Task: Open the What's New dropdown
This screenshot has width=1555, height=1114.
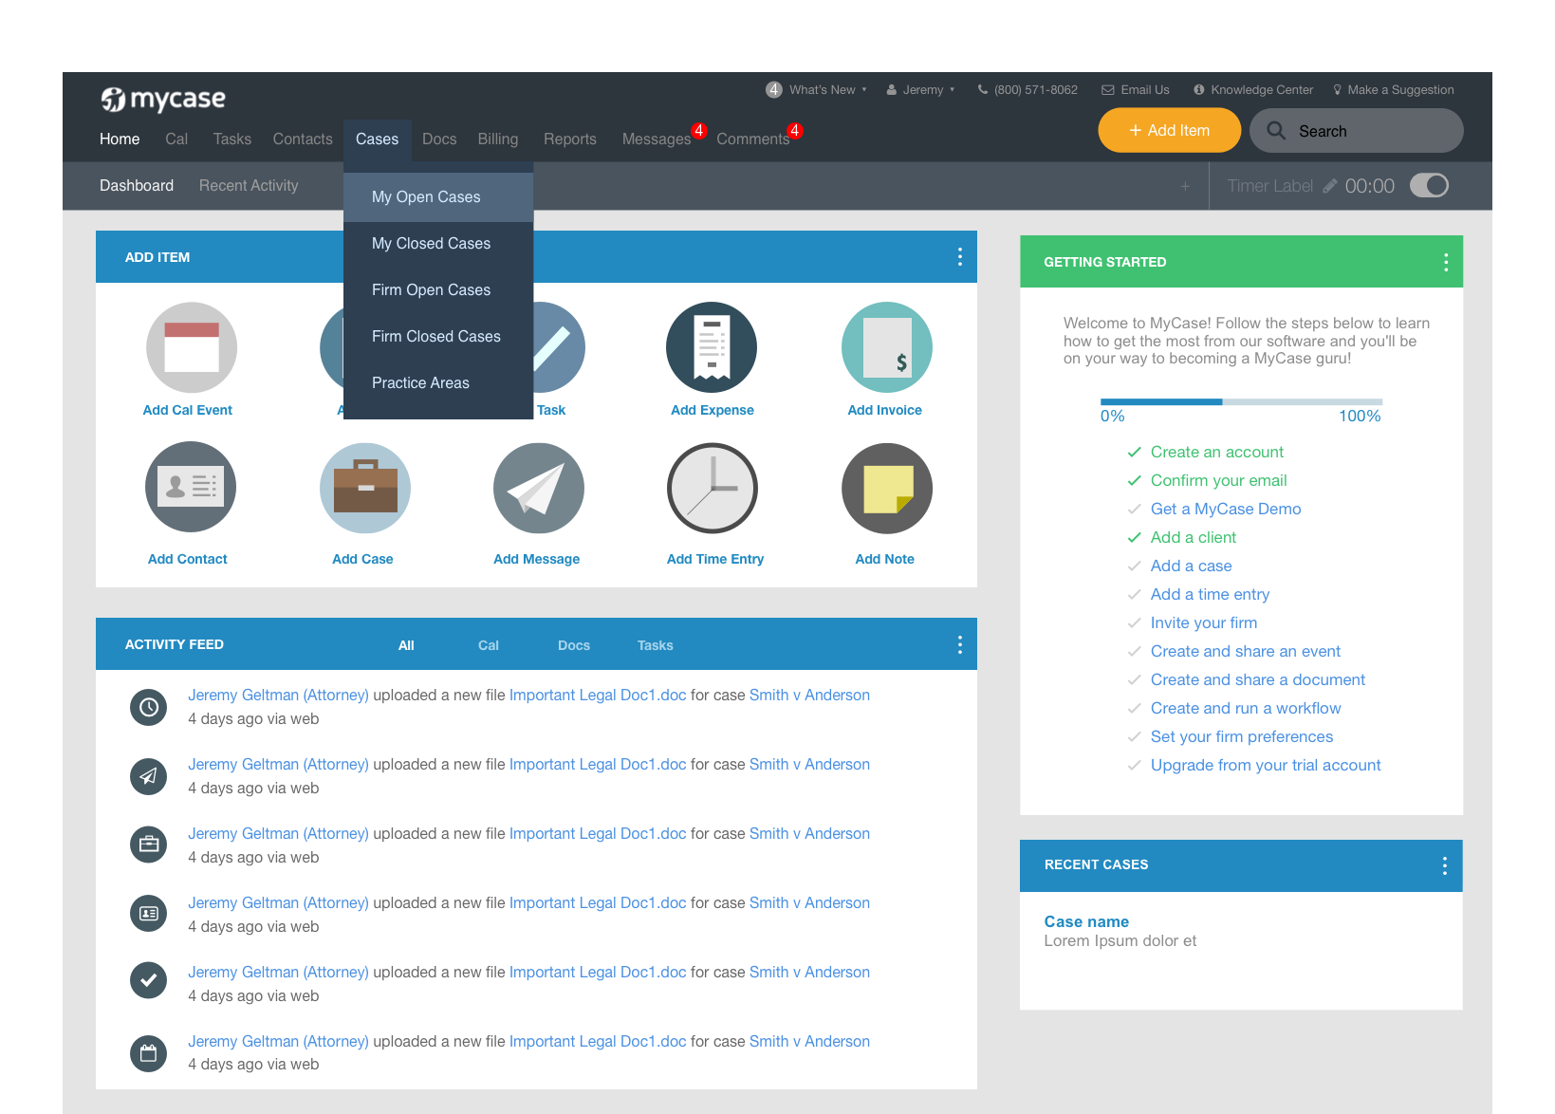Action: [x=817, y=90]
